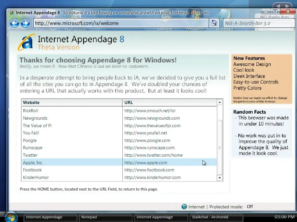Click the http://www.poogle.com URL

[x=147, y=140]
